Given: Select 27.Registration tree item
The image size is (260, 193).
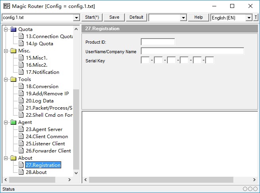Looking at the screenshot, I should (43, 165).
